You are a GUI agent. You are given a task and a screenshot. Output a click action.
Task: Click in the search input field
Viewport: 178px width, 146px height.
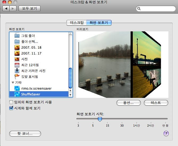click(x=156, y=9)
